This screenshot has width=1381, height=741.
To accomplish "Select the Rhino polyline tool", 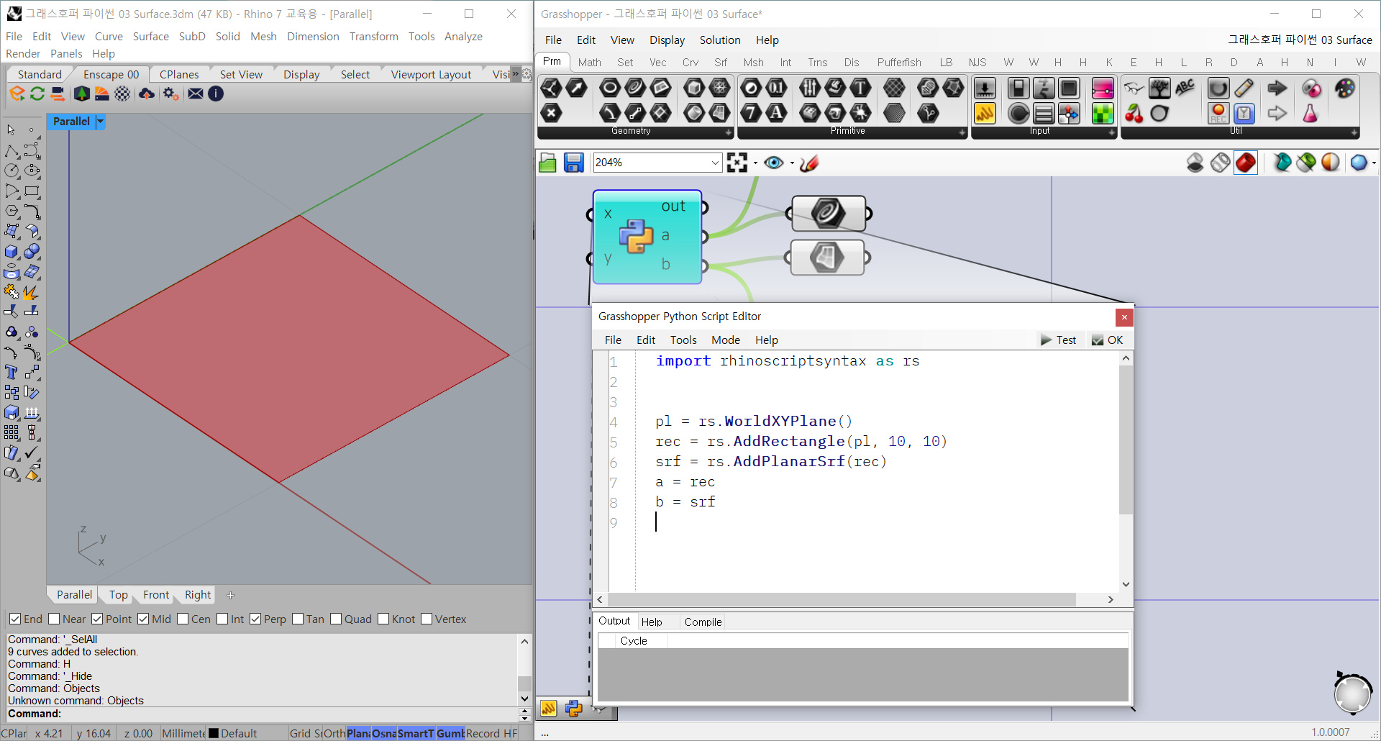I will (12, 151).
